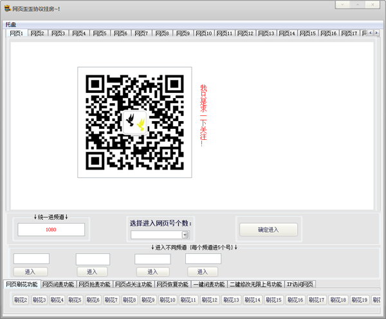Click the 刷花3 button
Image resolution: width=386 pixels, height=319 pixels.
click(x=39, y=300)
